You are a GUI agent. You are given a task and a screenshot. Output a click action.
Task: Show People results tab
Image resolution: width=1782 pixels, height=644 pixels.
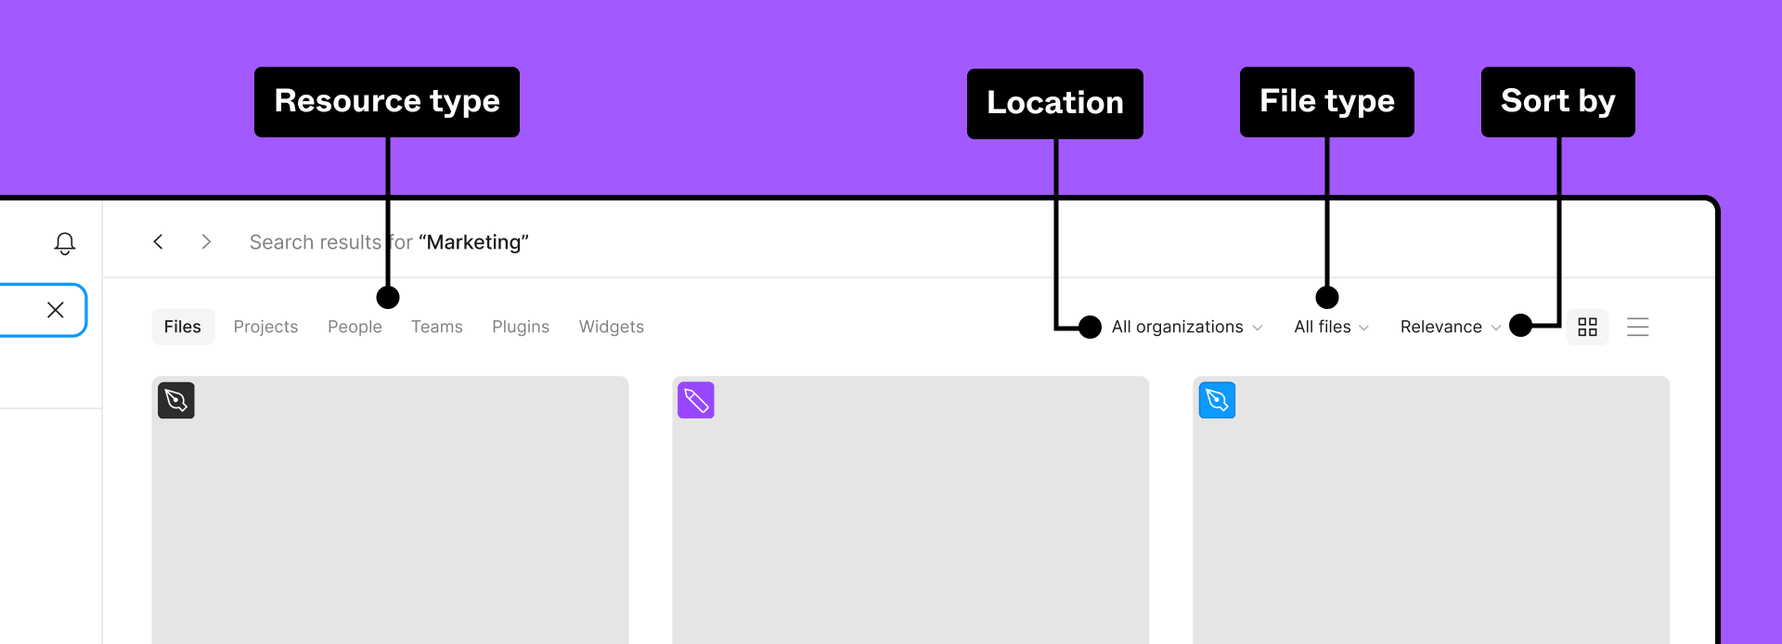pyautogui.click(x=355, y=327)
